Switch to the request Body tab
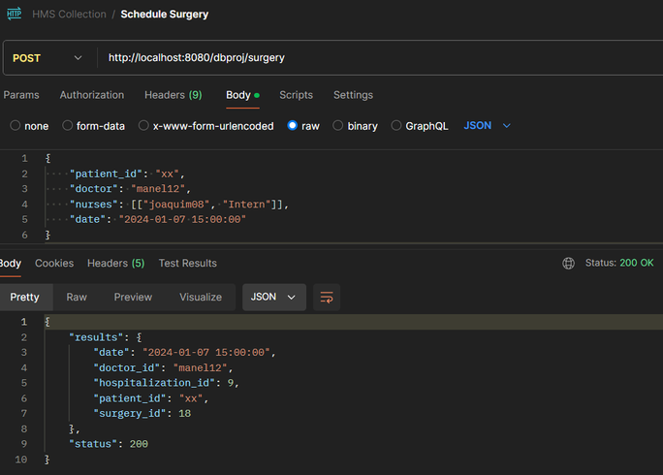The image size is (663, 475). pyautogui.click(x=242, y=95)
